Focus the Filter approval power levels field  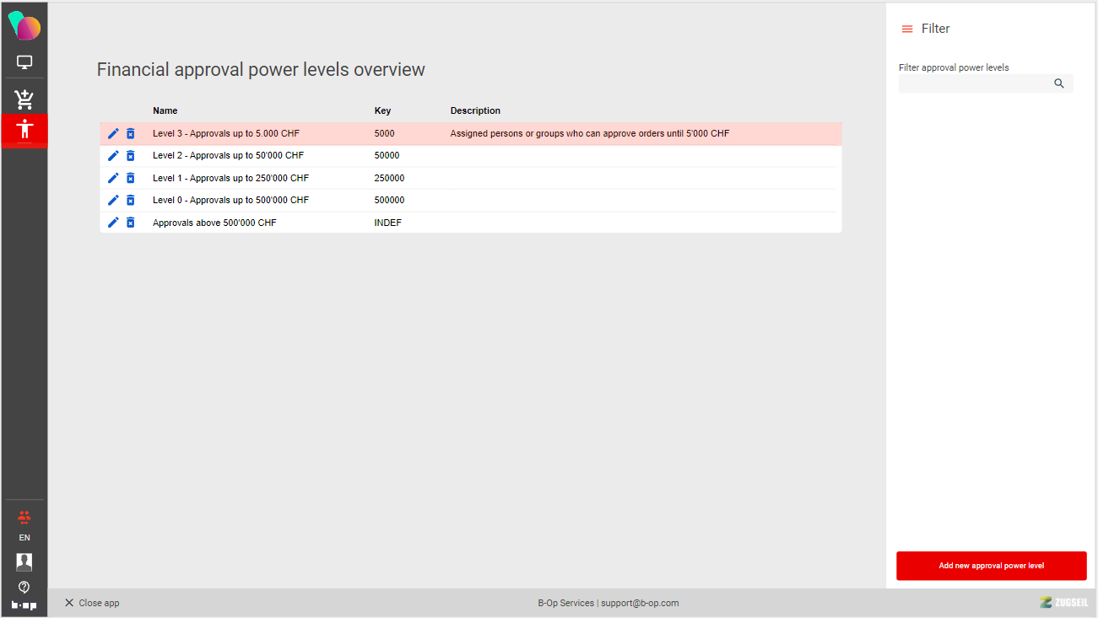coord(975,83)
